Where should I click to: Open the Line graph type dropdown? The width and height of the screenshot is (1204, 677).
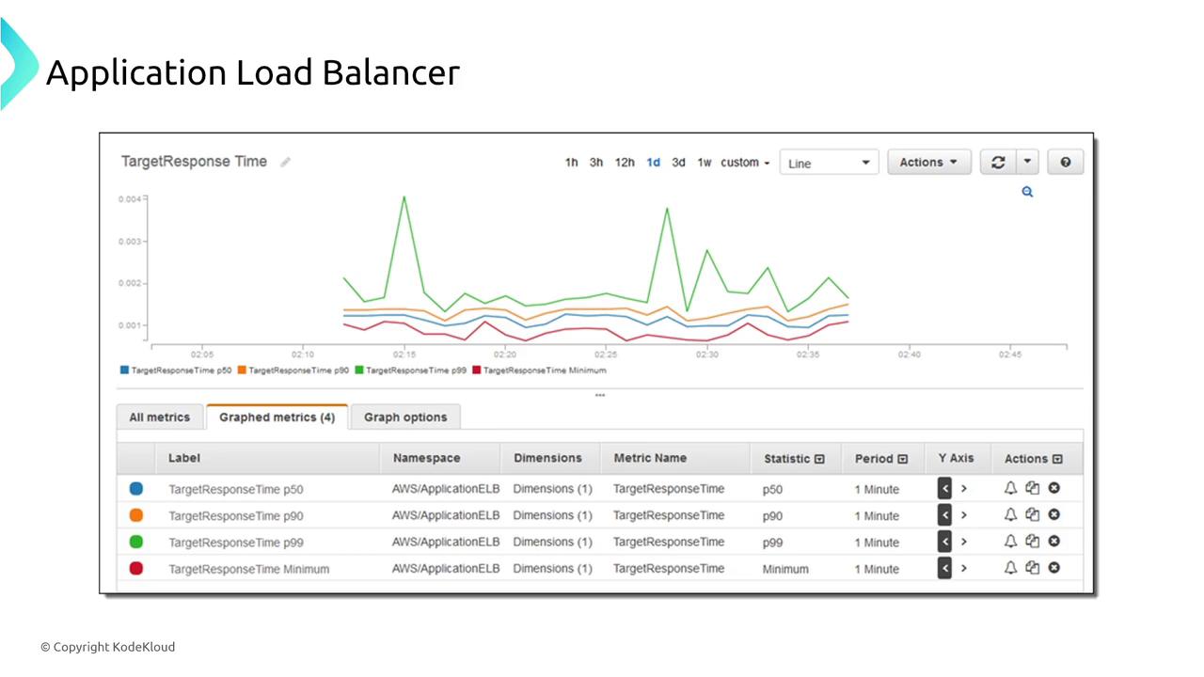pyautogui.click(x=829, y=163)
